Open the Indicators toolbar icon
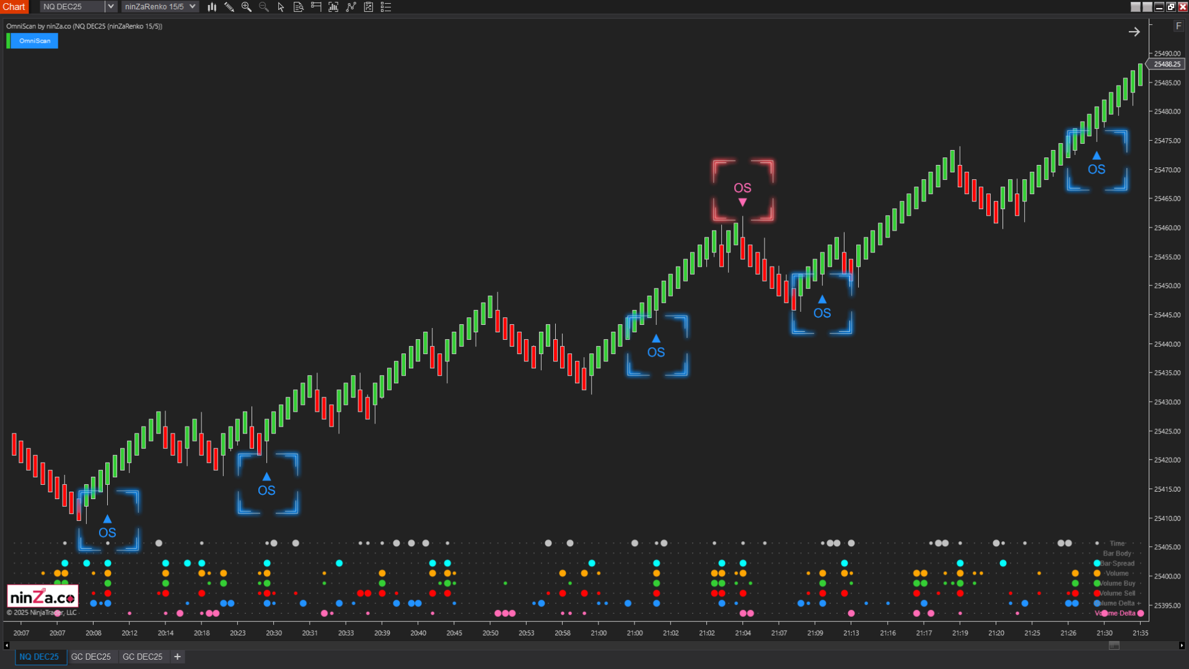Screen dimensions: 1189x669 tap(333, 7)
